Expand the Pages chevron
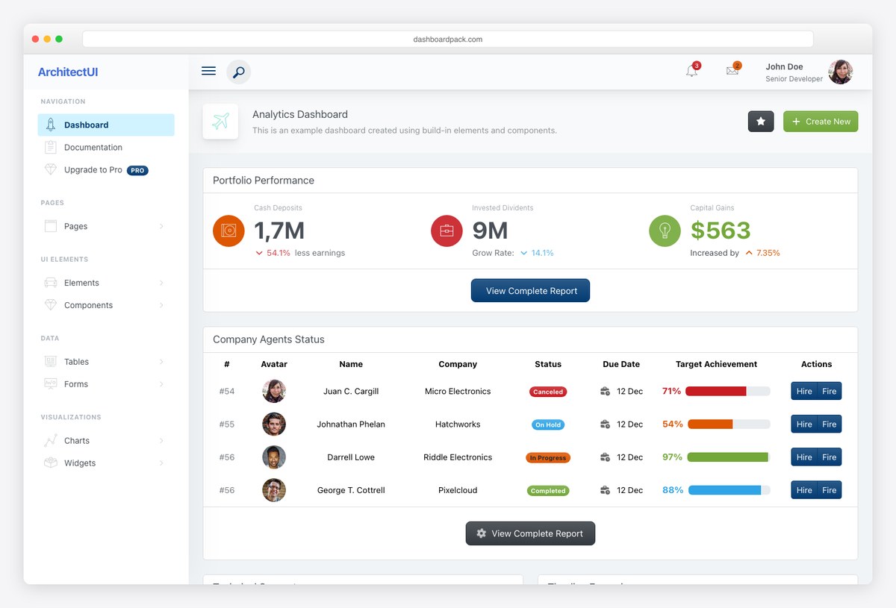This screenshot has height=608, width=896. click(161, 226)
